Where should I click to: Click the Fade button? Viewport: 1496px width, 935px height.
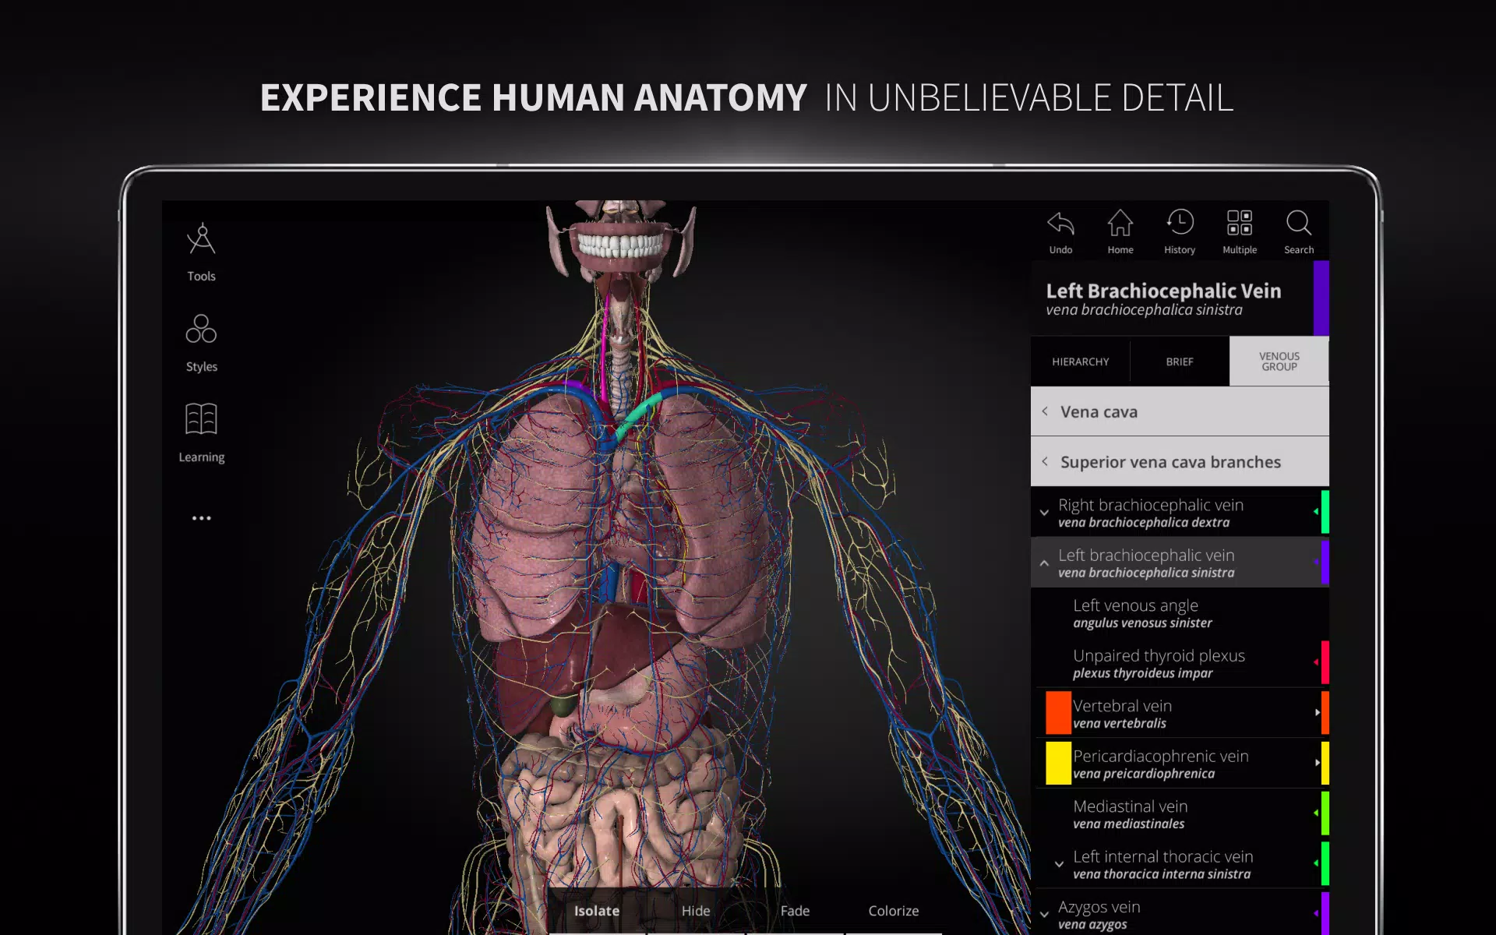coord(796,910)
